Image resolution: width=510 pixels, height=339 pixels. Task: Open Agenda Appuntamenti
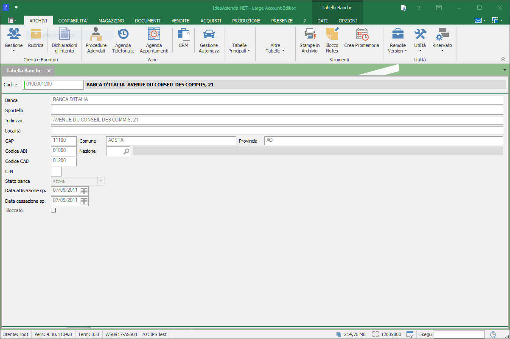(154, 40)
